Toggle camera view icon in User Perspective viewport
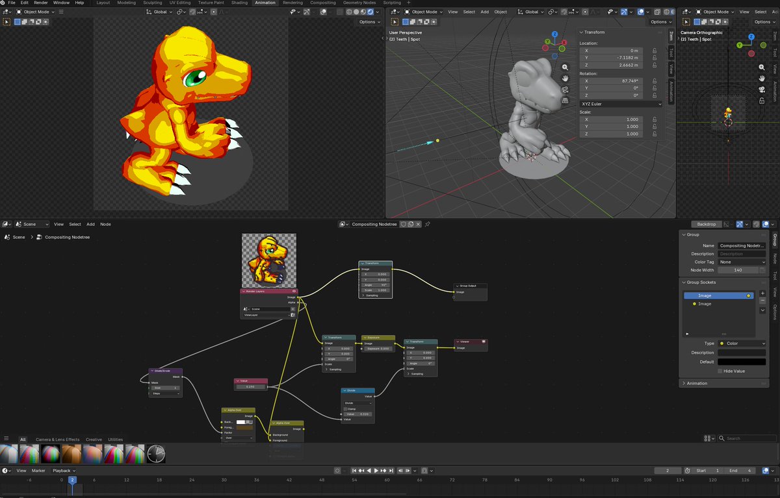780x498 pixels. [565, 90]
